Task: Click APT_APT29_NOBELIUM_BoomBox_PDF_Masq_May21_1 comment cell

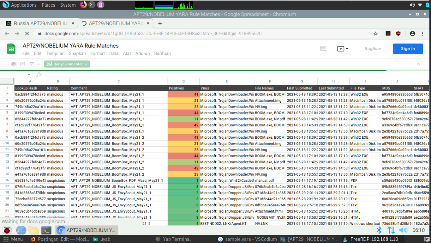Action: (119, 180)
